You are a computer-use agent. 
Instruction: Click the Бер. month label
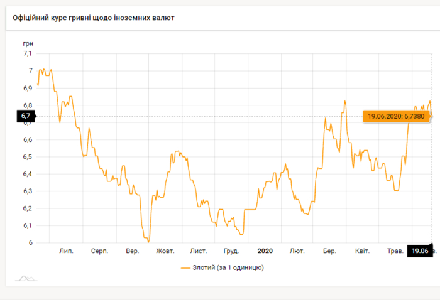tap(329, 251)
